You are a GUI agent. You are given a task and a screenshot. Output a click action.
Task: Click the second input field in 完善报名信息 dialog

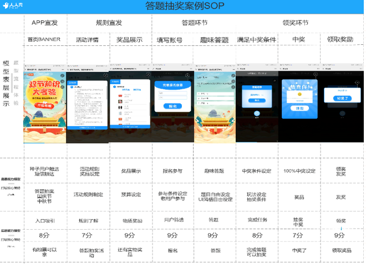coord(172,97)
